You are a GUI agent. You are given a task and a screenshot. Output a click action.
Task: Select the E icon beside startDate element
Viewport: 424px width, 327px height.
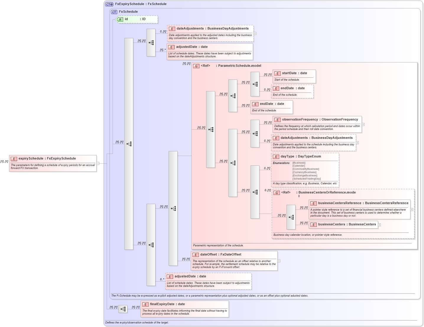coord(277,73)
